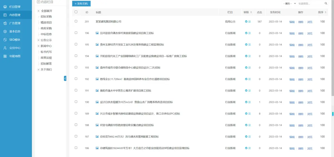Select 招标采购 in the content tree
334x157 pixels.
click(46, 17)
